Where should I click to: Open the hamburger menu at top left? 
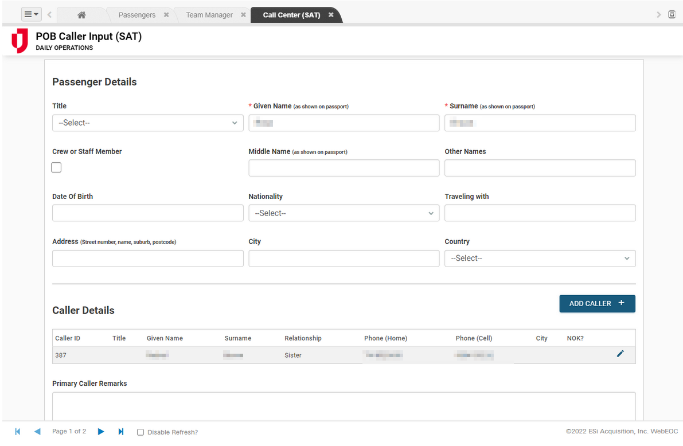coord(31,14)
